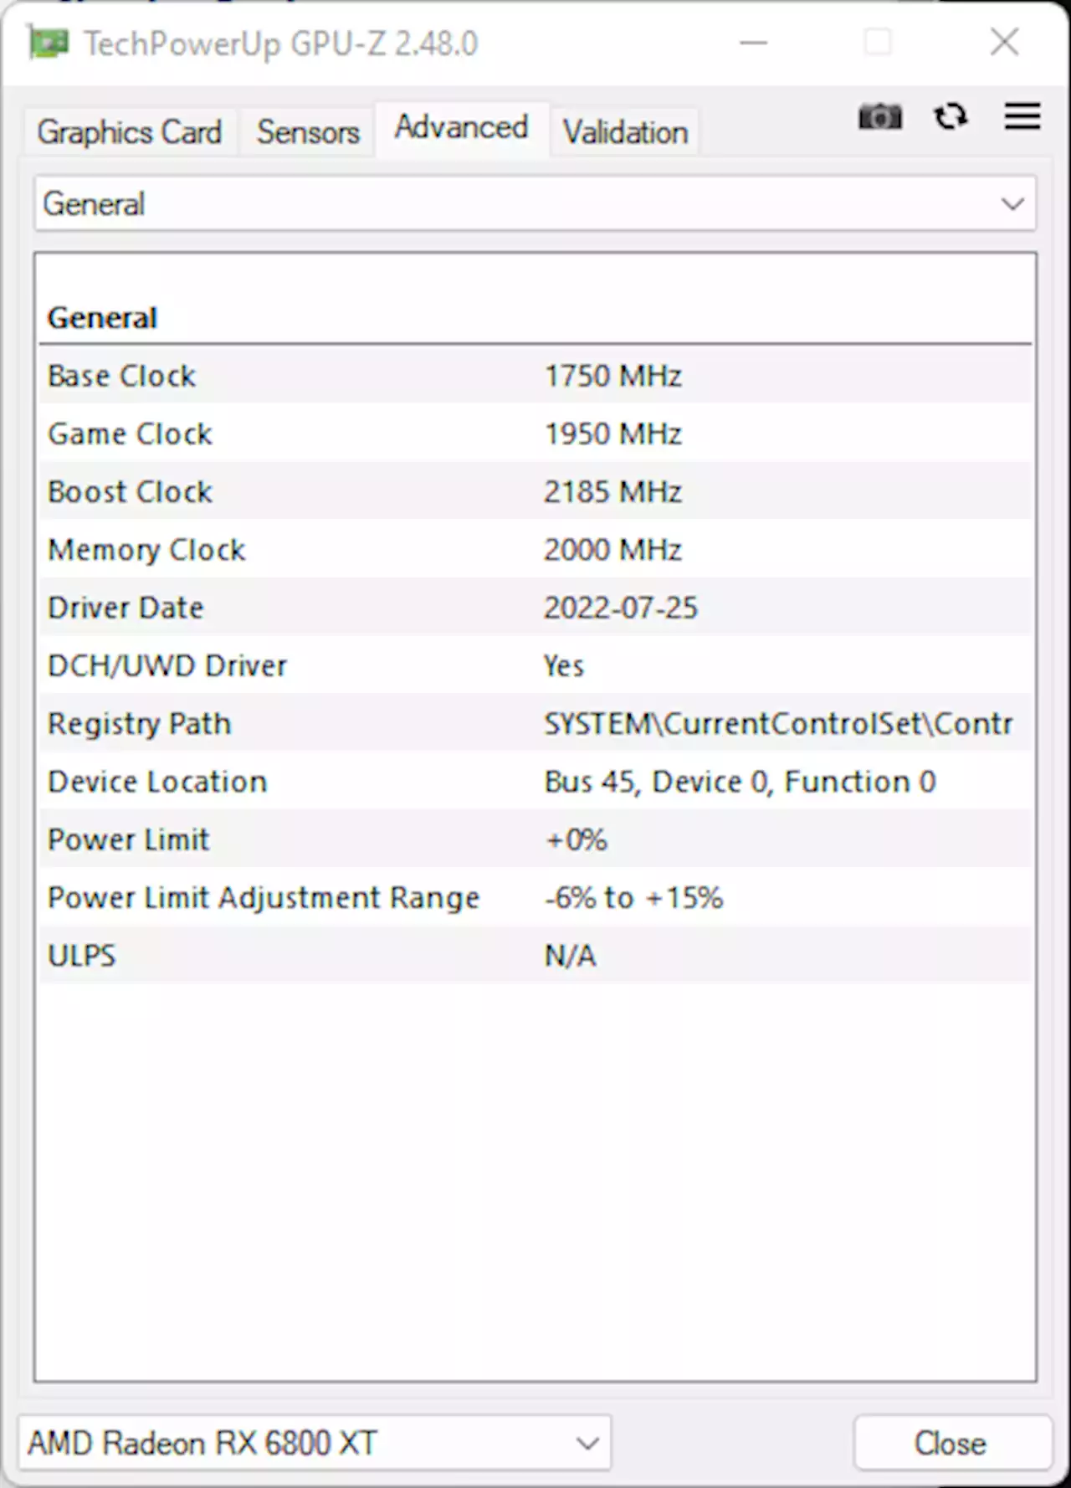Open the AMD Radeon RX 6800 XT selector
The height and width of the screenshot is (1488, 1071).
315,1443
